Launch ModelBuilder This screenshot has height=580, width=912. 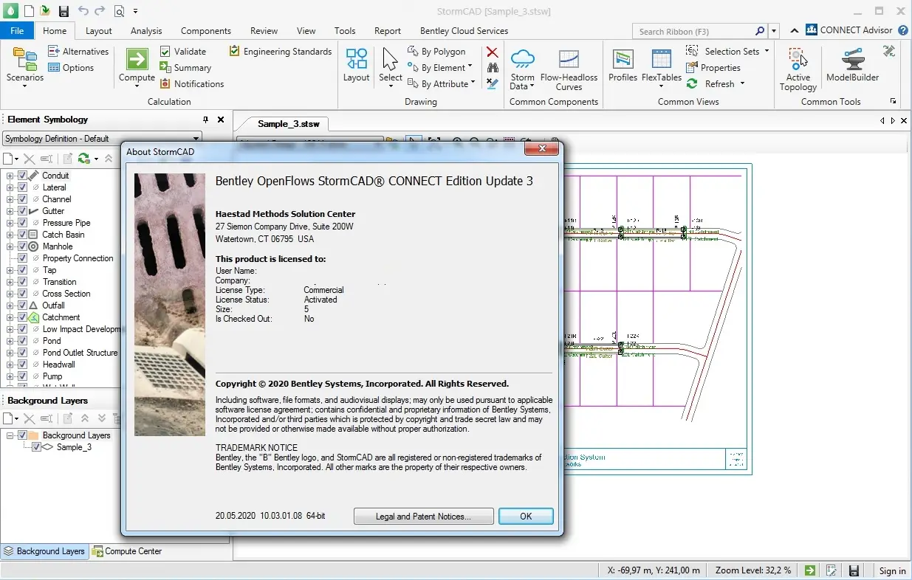tap(852, 65)
